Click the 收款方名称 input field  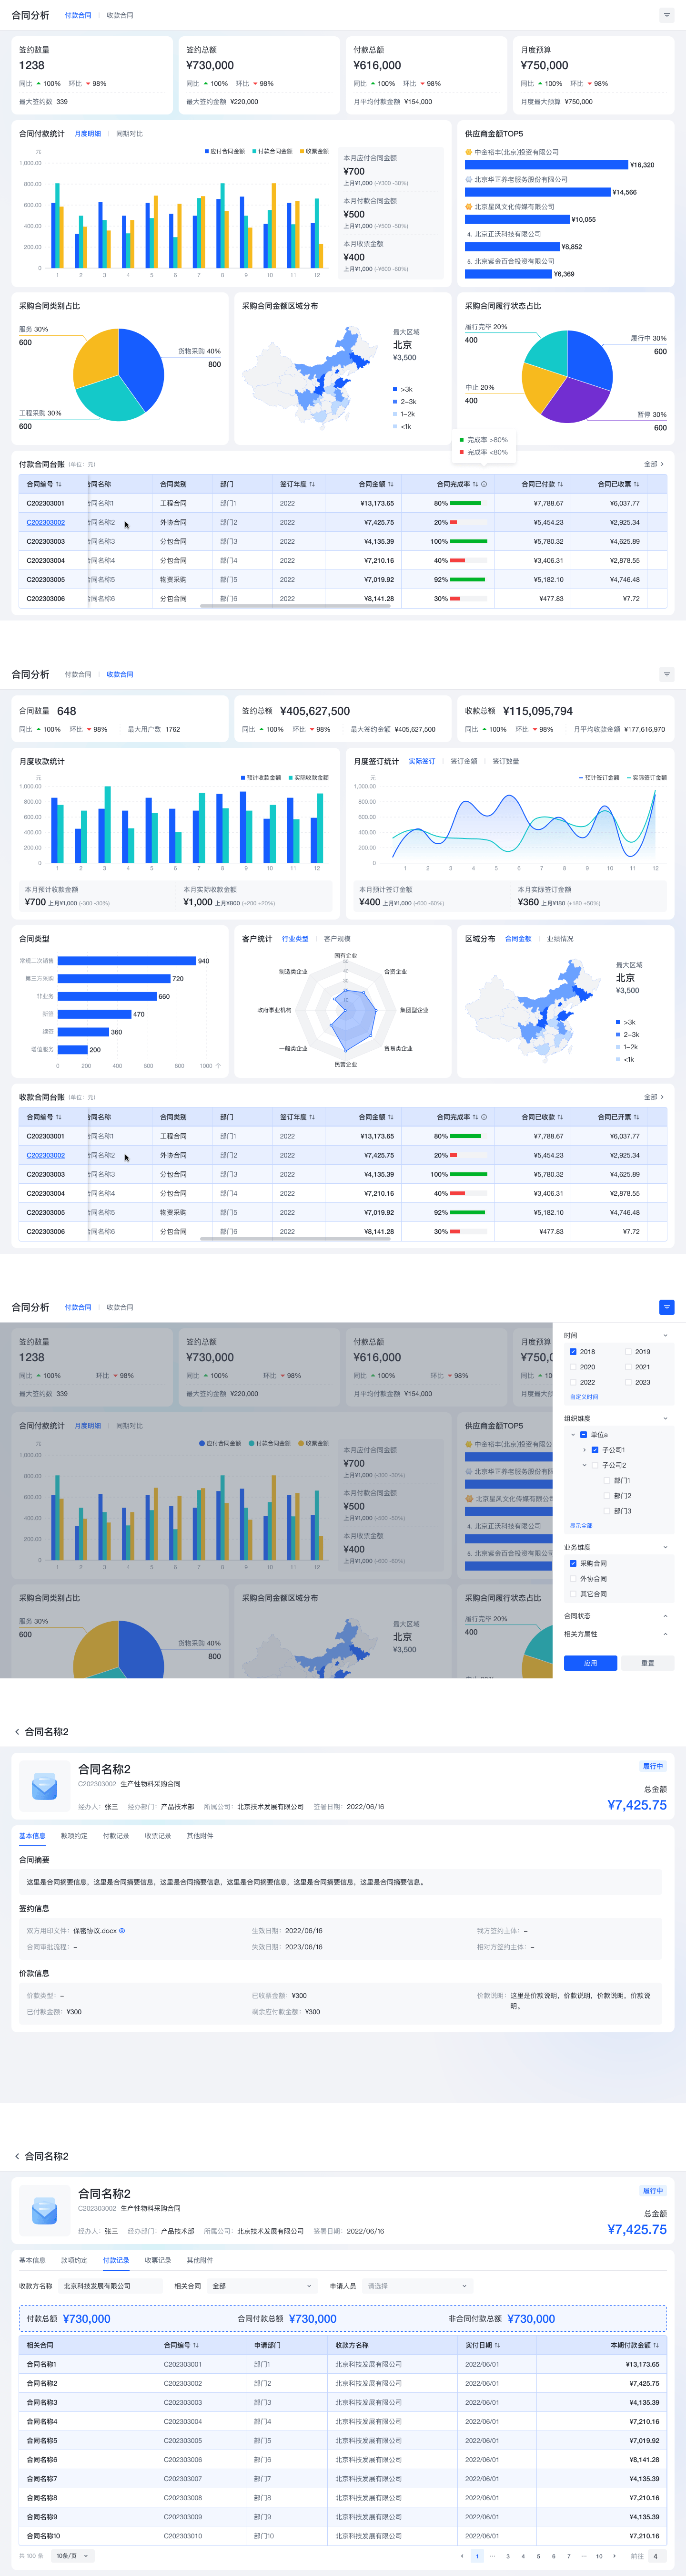click(x=110, y=2286)
